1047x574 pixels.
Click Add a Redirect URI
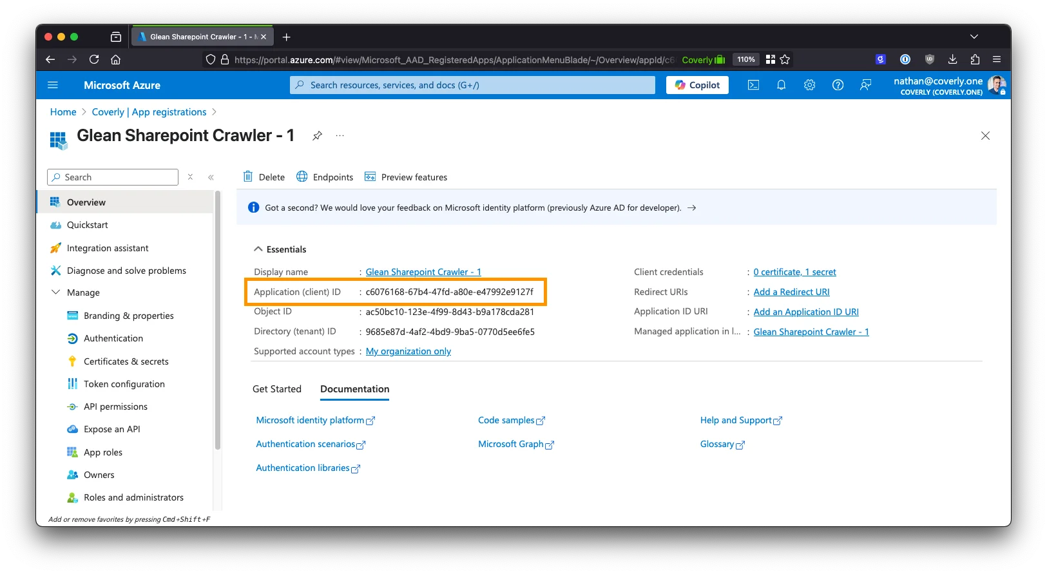(792, 292)
